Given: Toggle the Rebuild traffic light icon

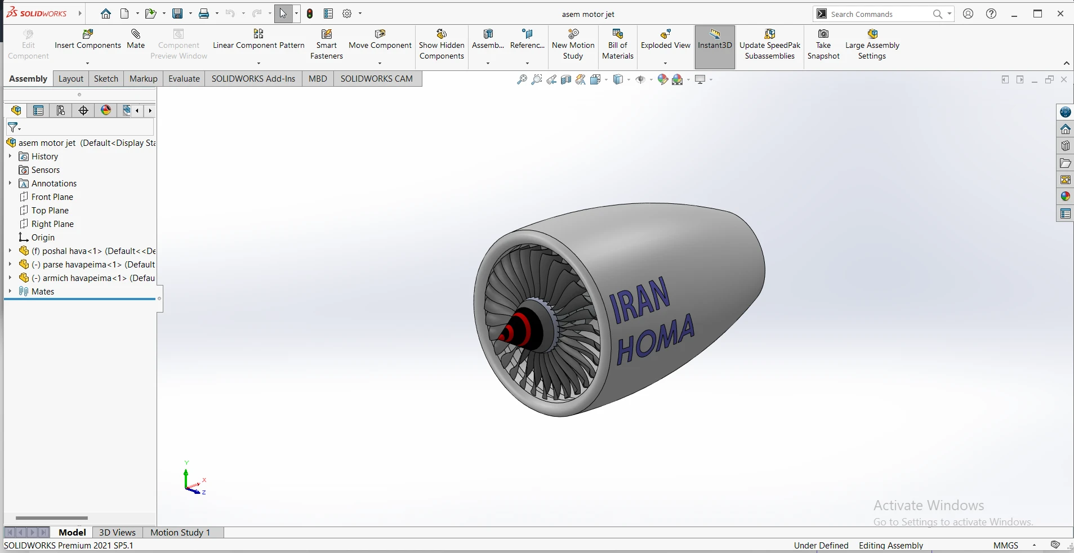Looking at the screenshot, I should coord(310,14).
